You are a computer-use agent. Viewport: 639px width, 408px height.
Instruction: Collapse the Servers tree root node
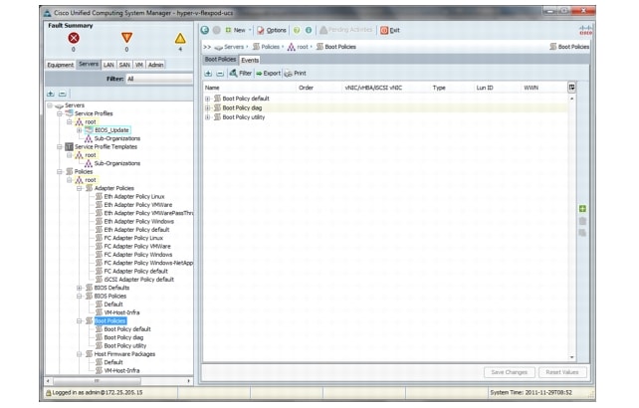tap(50, 105)
